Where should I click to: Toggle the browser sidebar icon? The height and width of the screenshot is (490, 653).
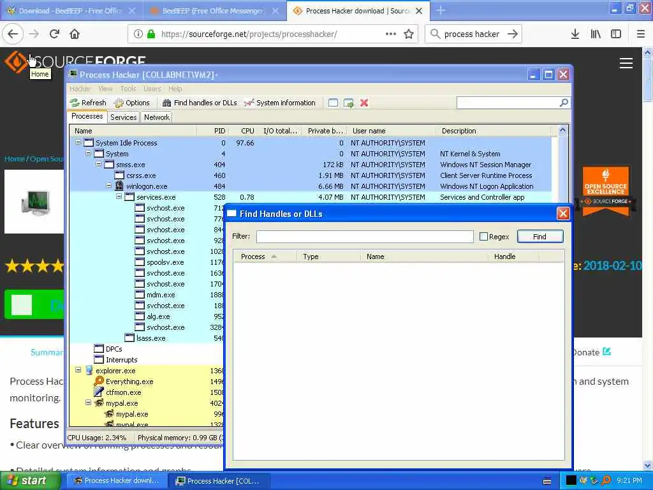pyautogui.click(x=616, y=34)
